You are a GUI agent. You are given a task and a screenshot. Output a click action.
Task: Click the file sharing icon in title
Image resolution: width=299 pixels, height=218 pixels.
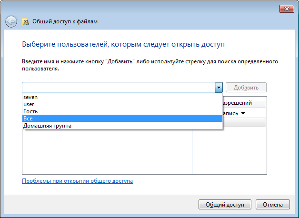tap(25, 21)
